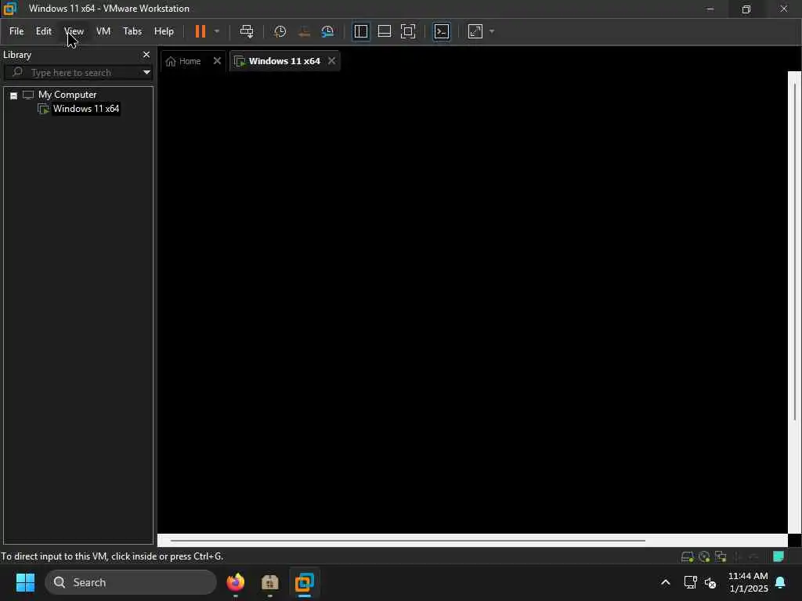Click the hard disk status icon
802x601 pixels.
coord(687,556)
